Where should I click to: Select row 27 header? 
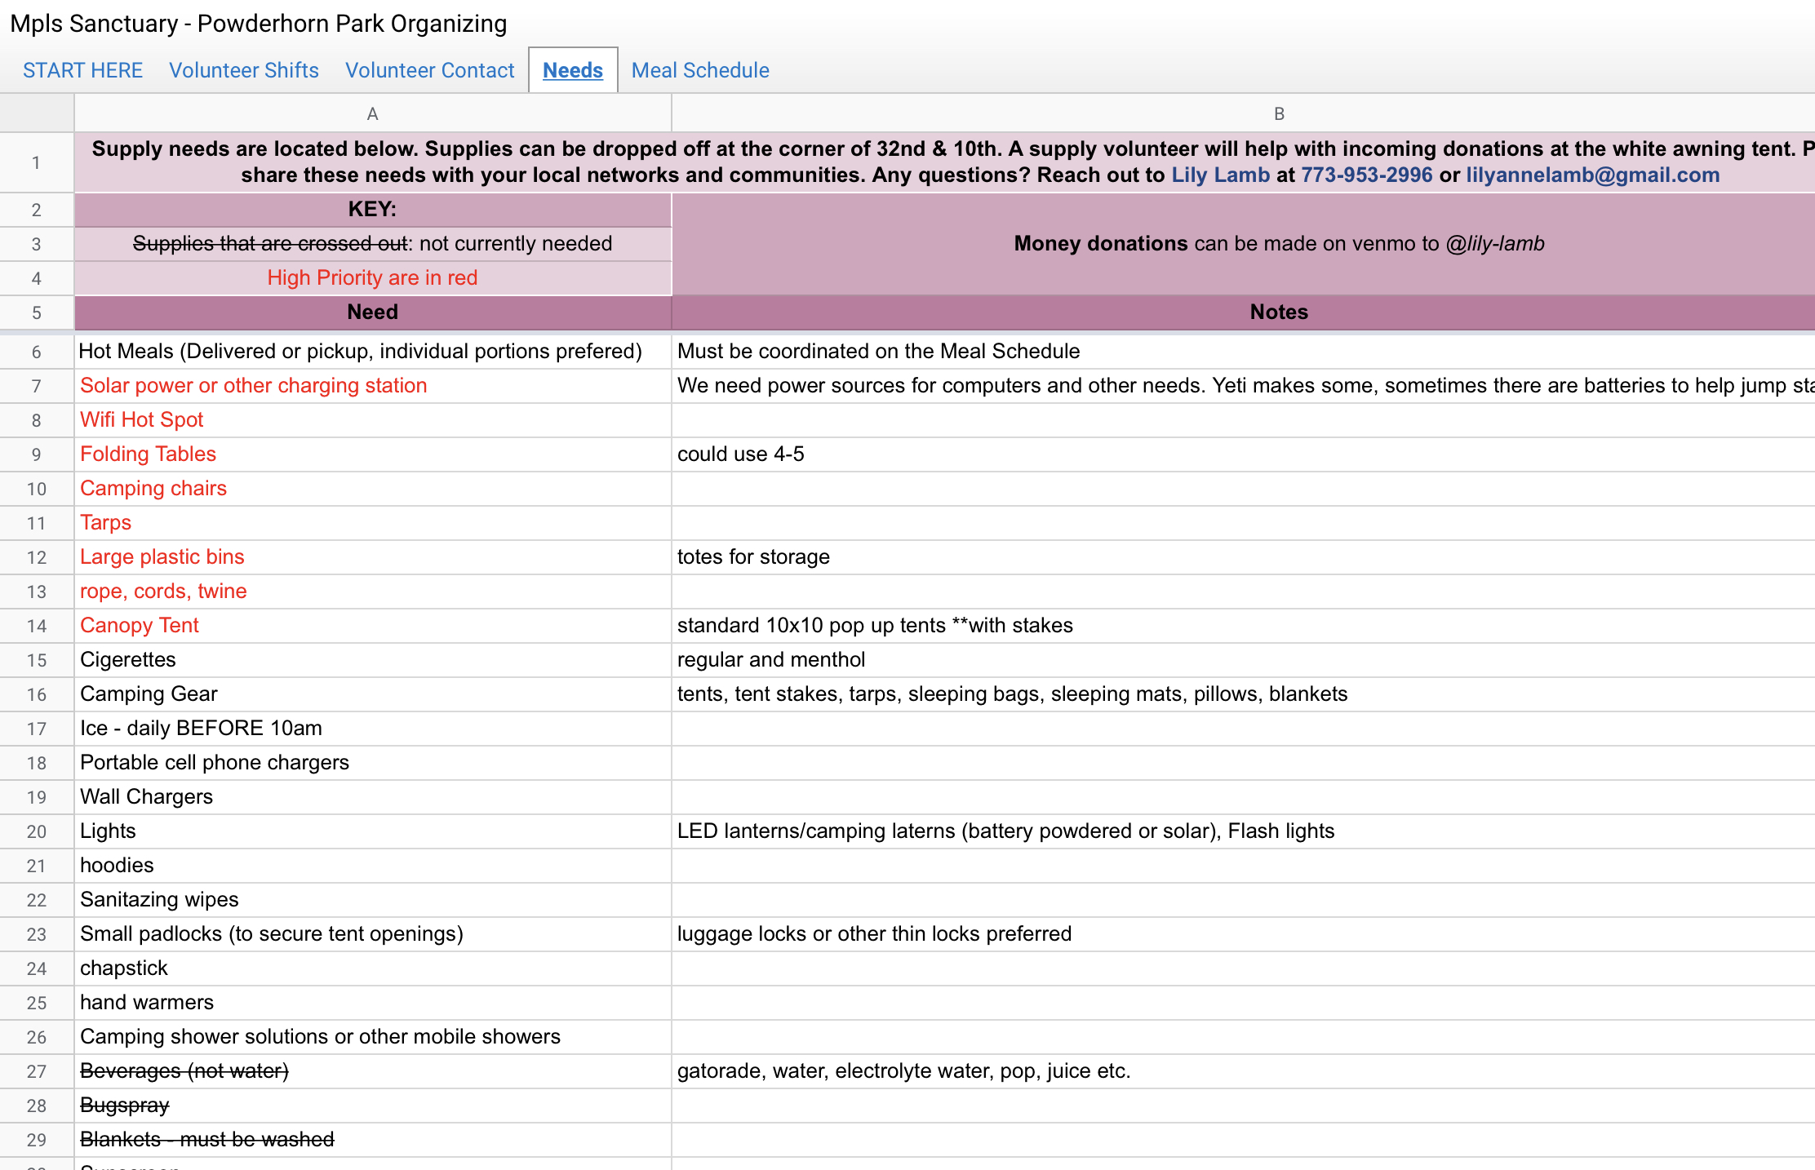point(37,1071)
